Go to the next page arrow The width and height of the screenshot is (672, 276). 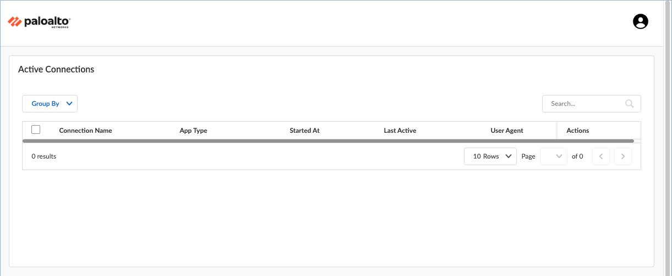pos(622,156)
